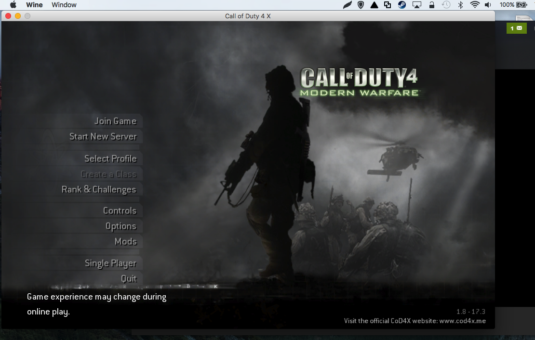
Task: Open the Mods menu
Action: [x=126, y=242]
